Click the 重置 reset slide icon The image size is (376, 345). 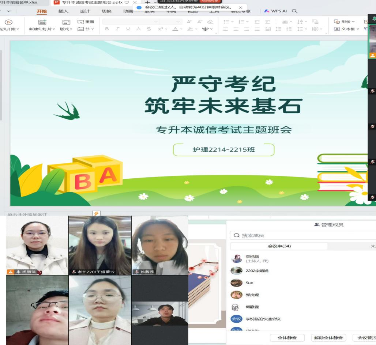click(80, 22)
